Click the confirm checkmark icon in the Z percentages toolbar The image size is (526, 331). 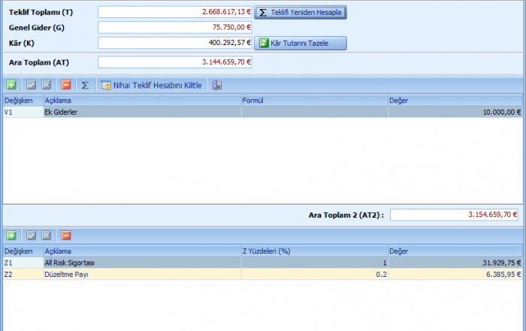coord(31,236)
